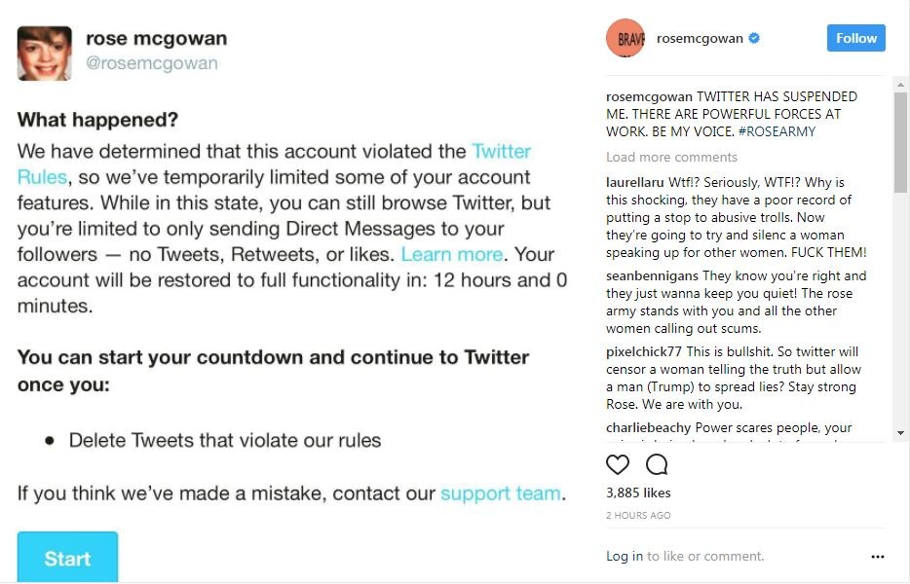Image resolution: width=910 pixels, height=584 pixels.
Task: Click the Log in link
Action: point(624,556)
